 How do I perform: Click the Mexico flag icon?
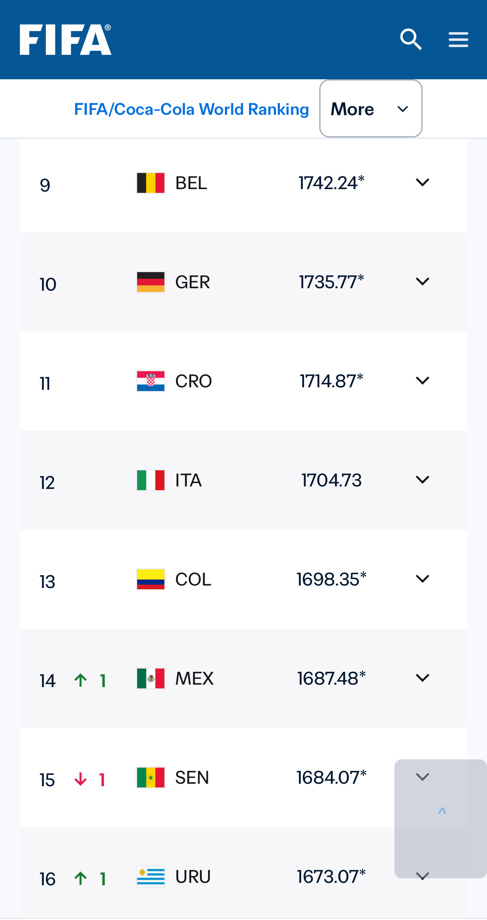pos(151,678)
